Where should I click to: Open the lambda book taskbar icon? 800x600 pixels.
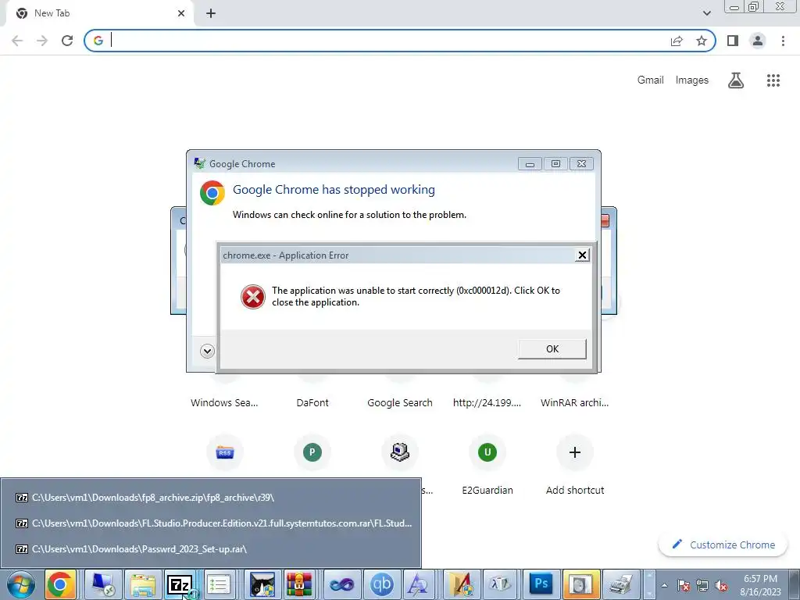tap(501, 584)
